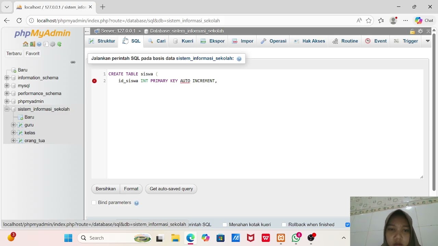Open page settings gear in top bar
Screen dimensions: 438x246
pos(420,31)
